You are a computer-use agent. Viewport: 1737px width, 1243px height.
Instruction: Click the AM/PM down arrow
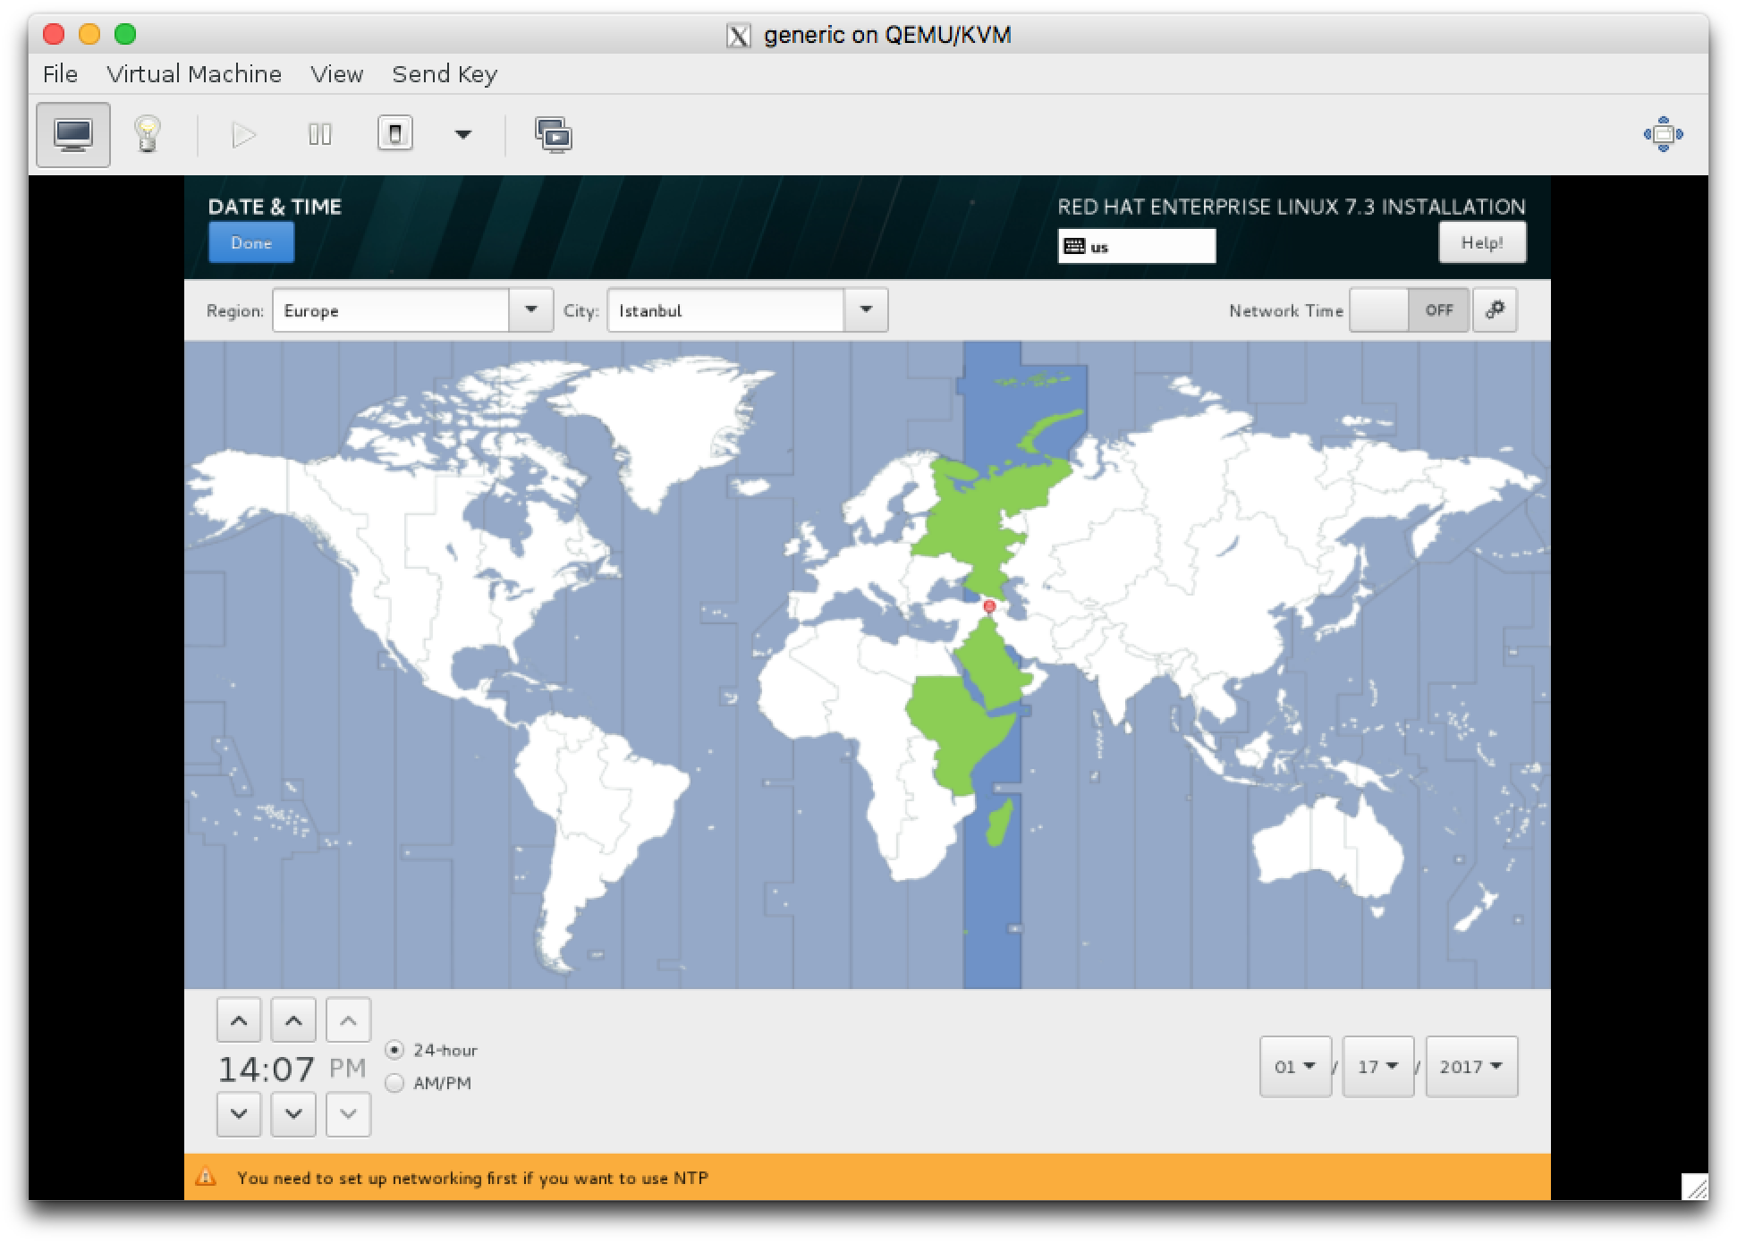[x=349, y=1114]
